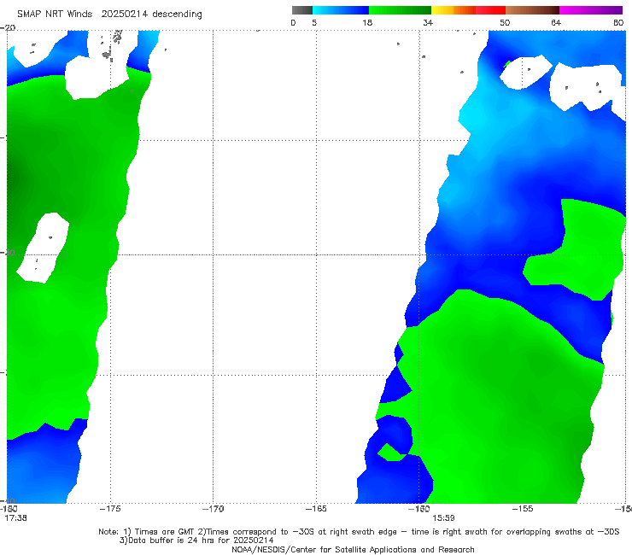Click the yellow-orange segment of the color bar
The image size is (632, 555).
coord(454,10)
